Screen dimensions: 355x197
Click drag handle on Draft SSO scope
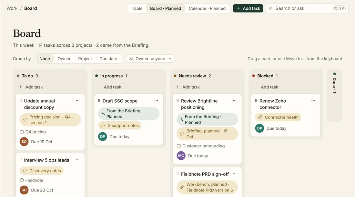[99, 101]
